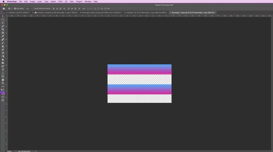Image resolution: width=273 pixels, height=152 pixels.
Task: Select the Hand tool
Action: click(3, 80)
